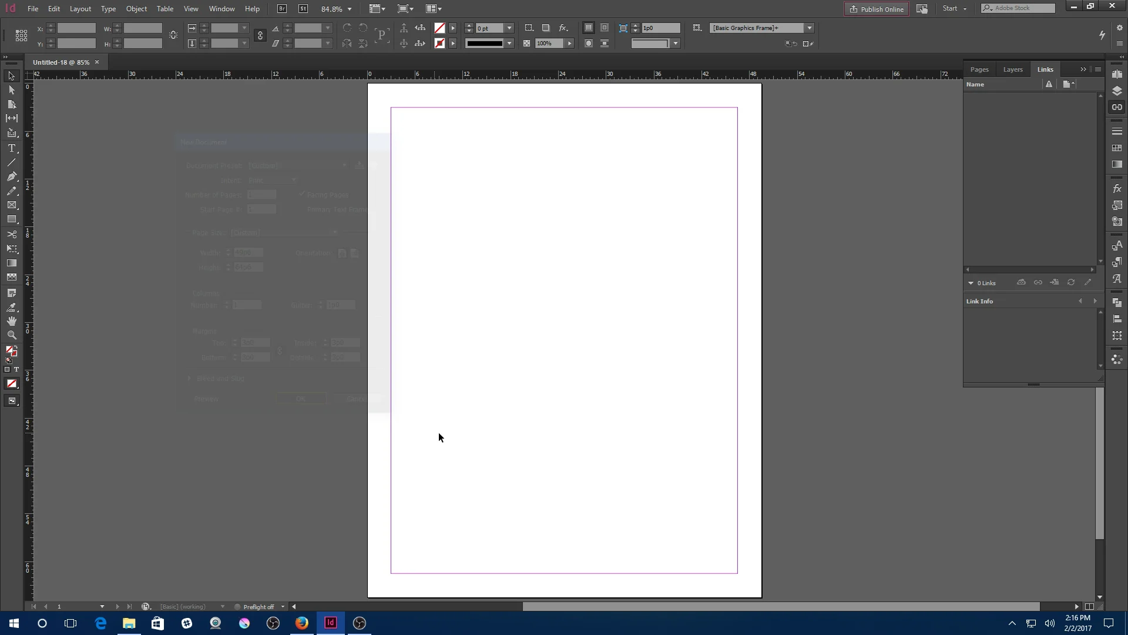Select the Scissors tool
The width and height of the screenshot is (1128, 635).
(x=12, y=235)
